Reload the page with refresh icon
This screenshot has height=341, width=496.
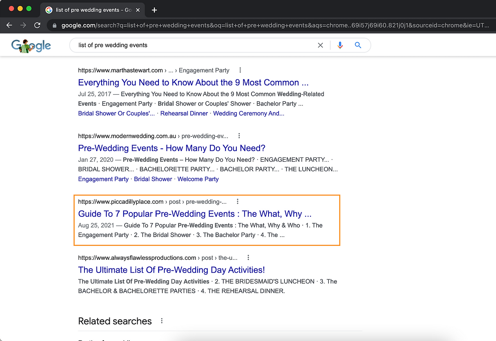pos(37,25)
